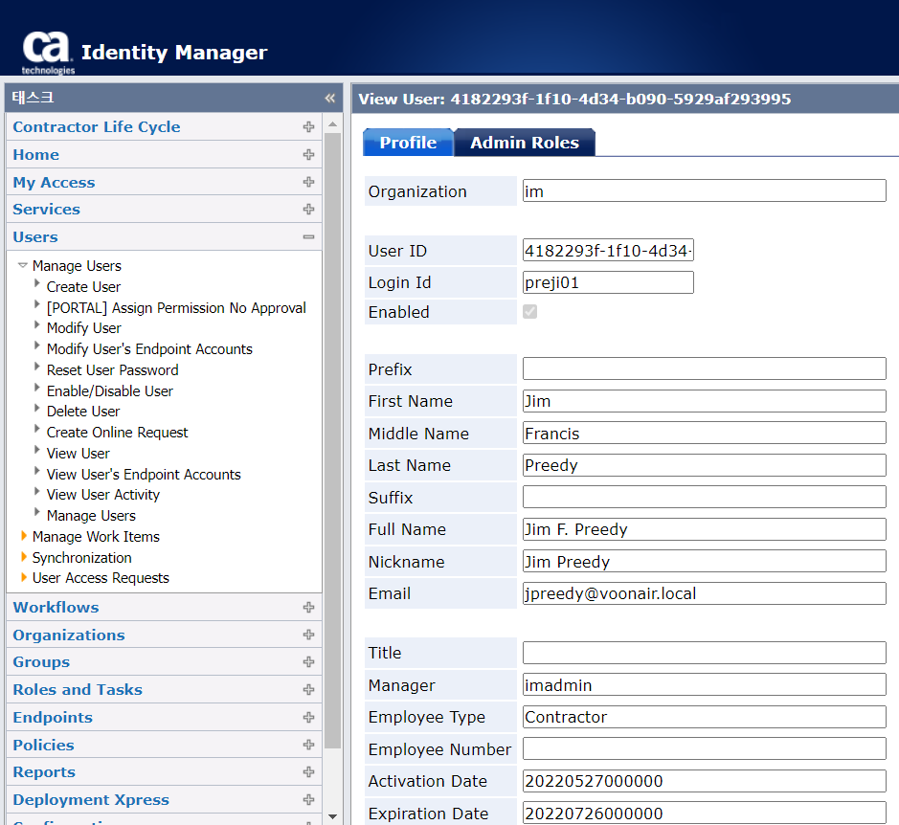The height and width of the screenshot is (825, 899).
Task: Expand the Manage Work Items arrow
Action: [24, 535]
